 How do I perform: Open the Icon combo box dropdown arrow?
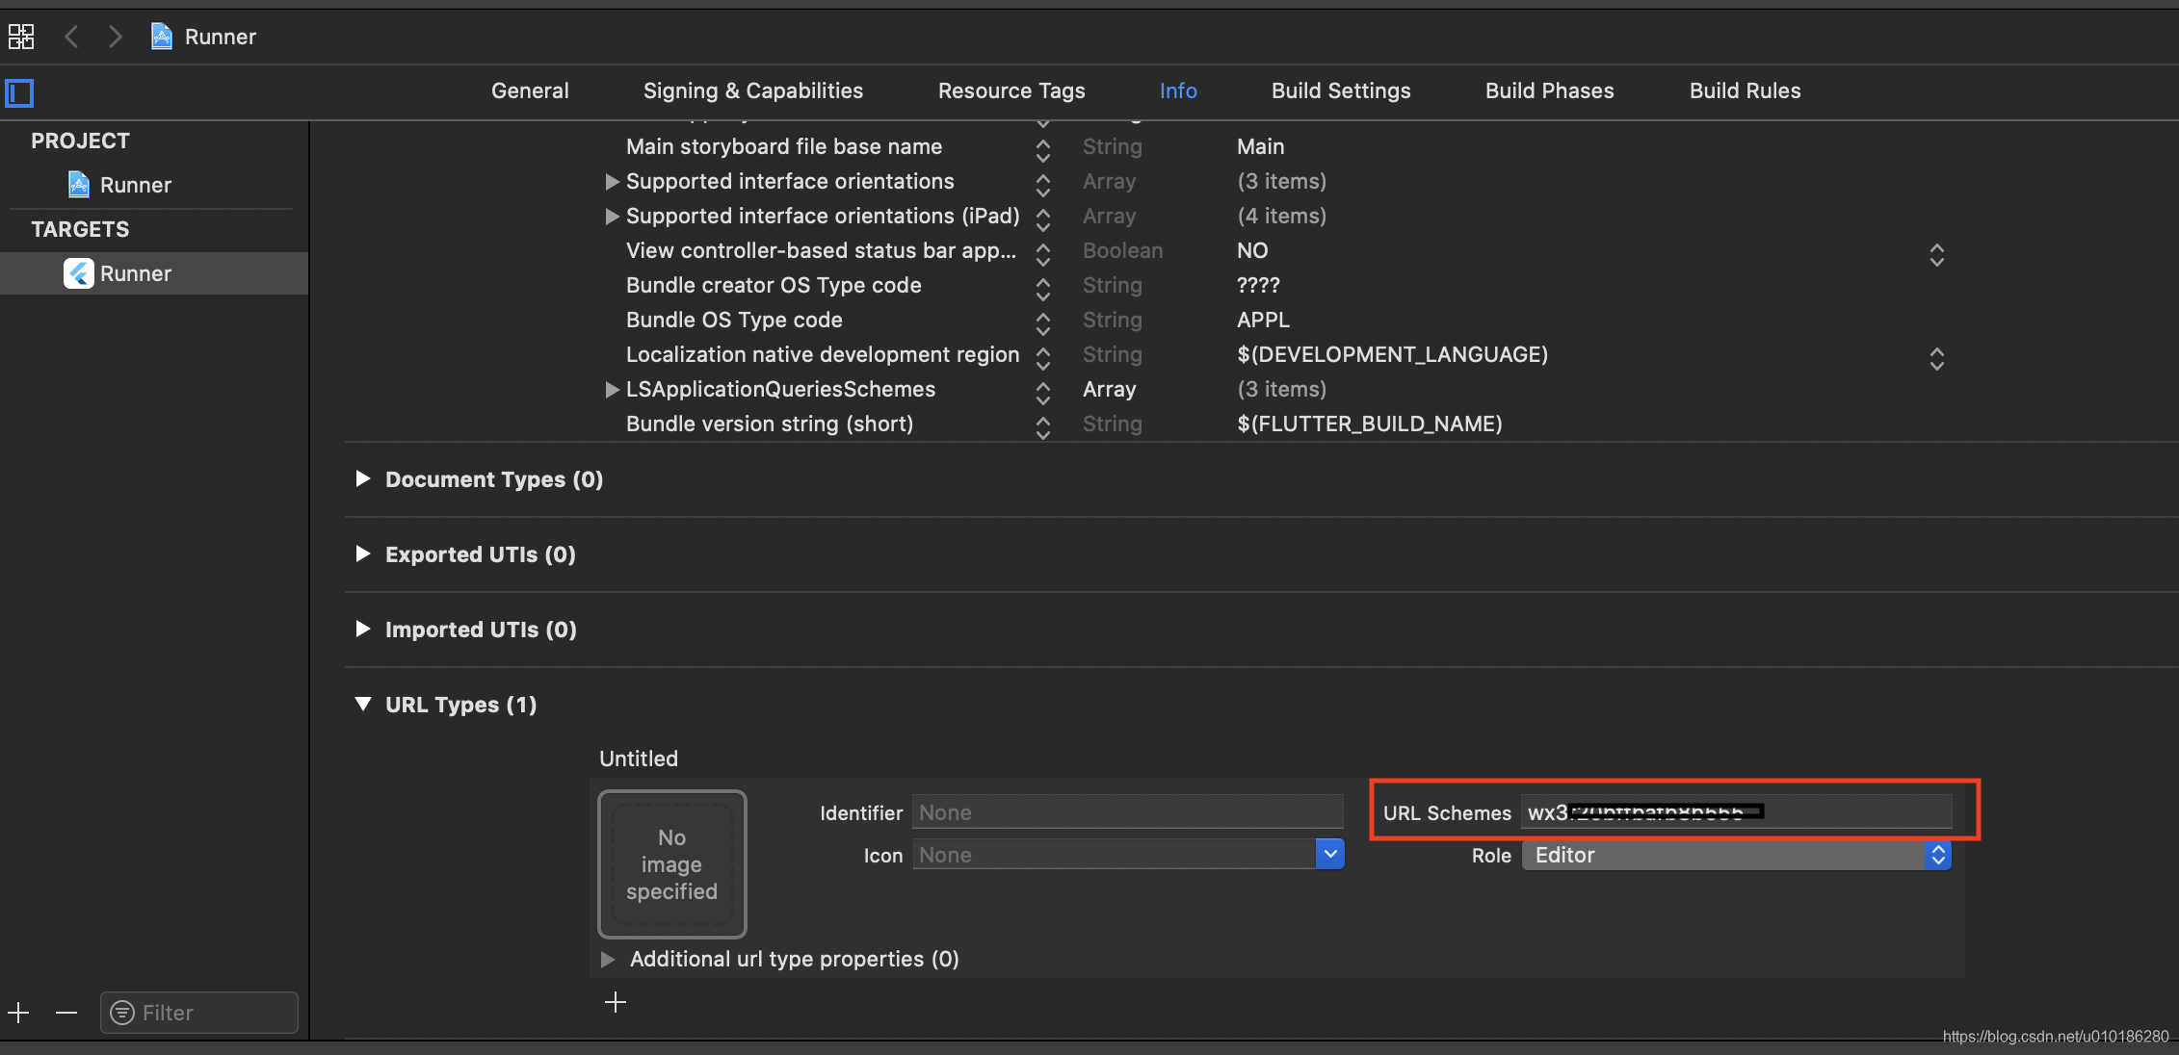click(x=1329, y=854)
